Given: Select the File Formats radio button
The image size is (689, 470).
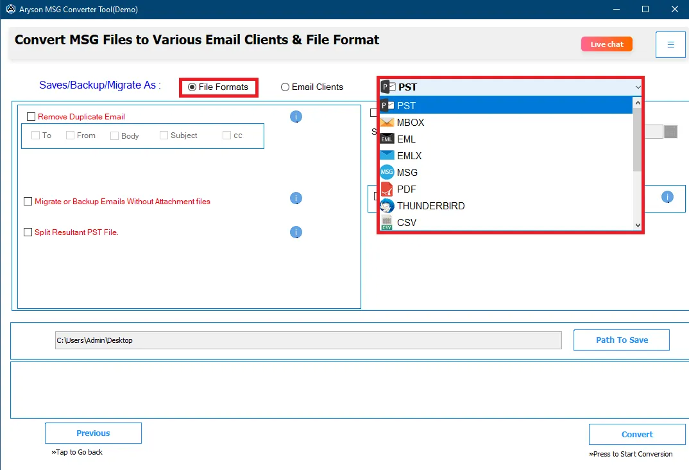Looking at the screenshot, I should 192,87.
